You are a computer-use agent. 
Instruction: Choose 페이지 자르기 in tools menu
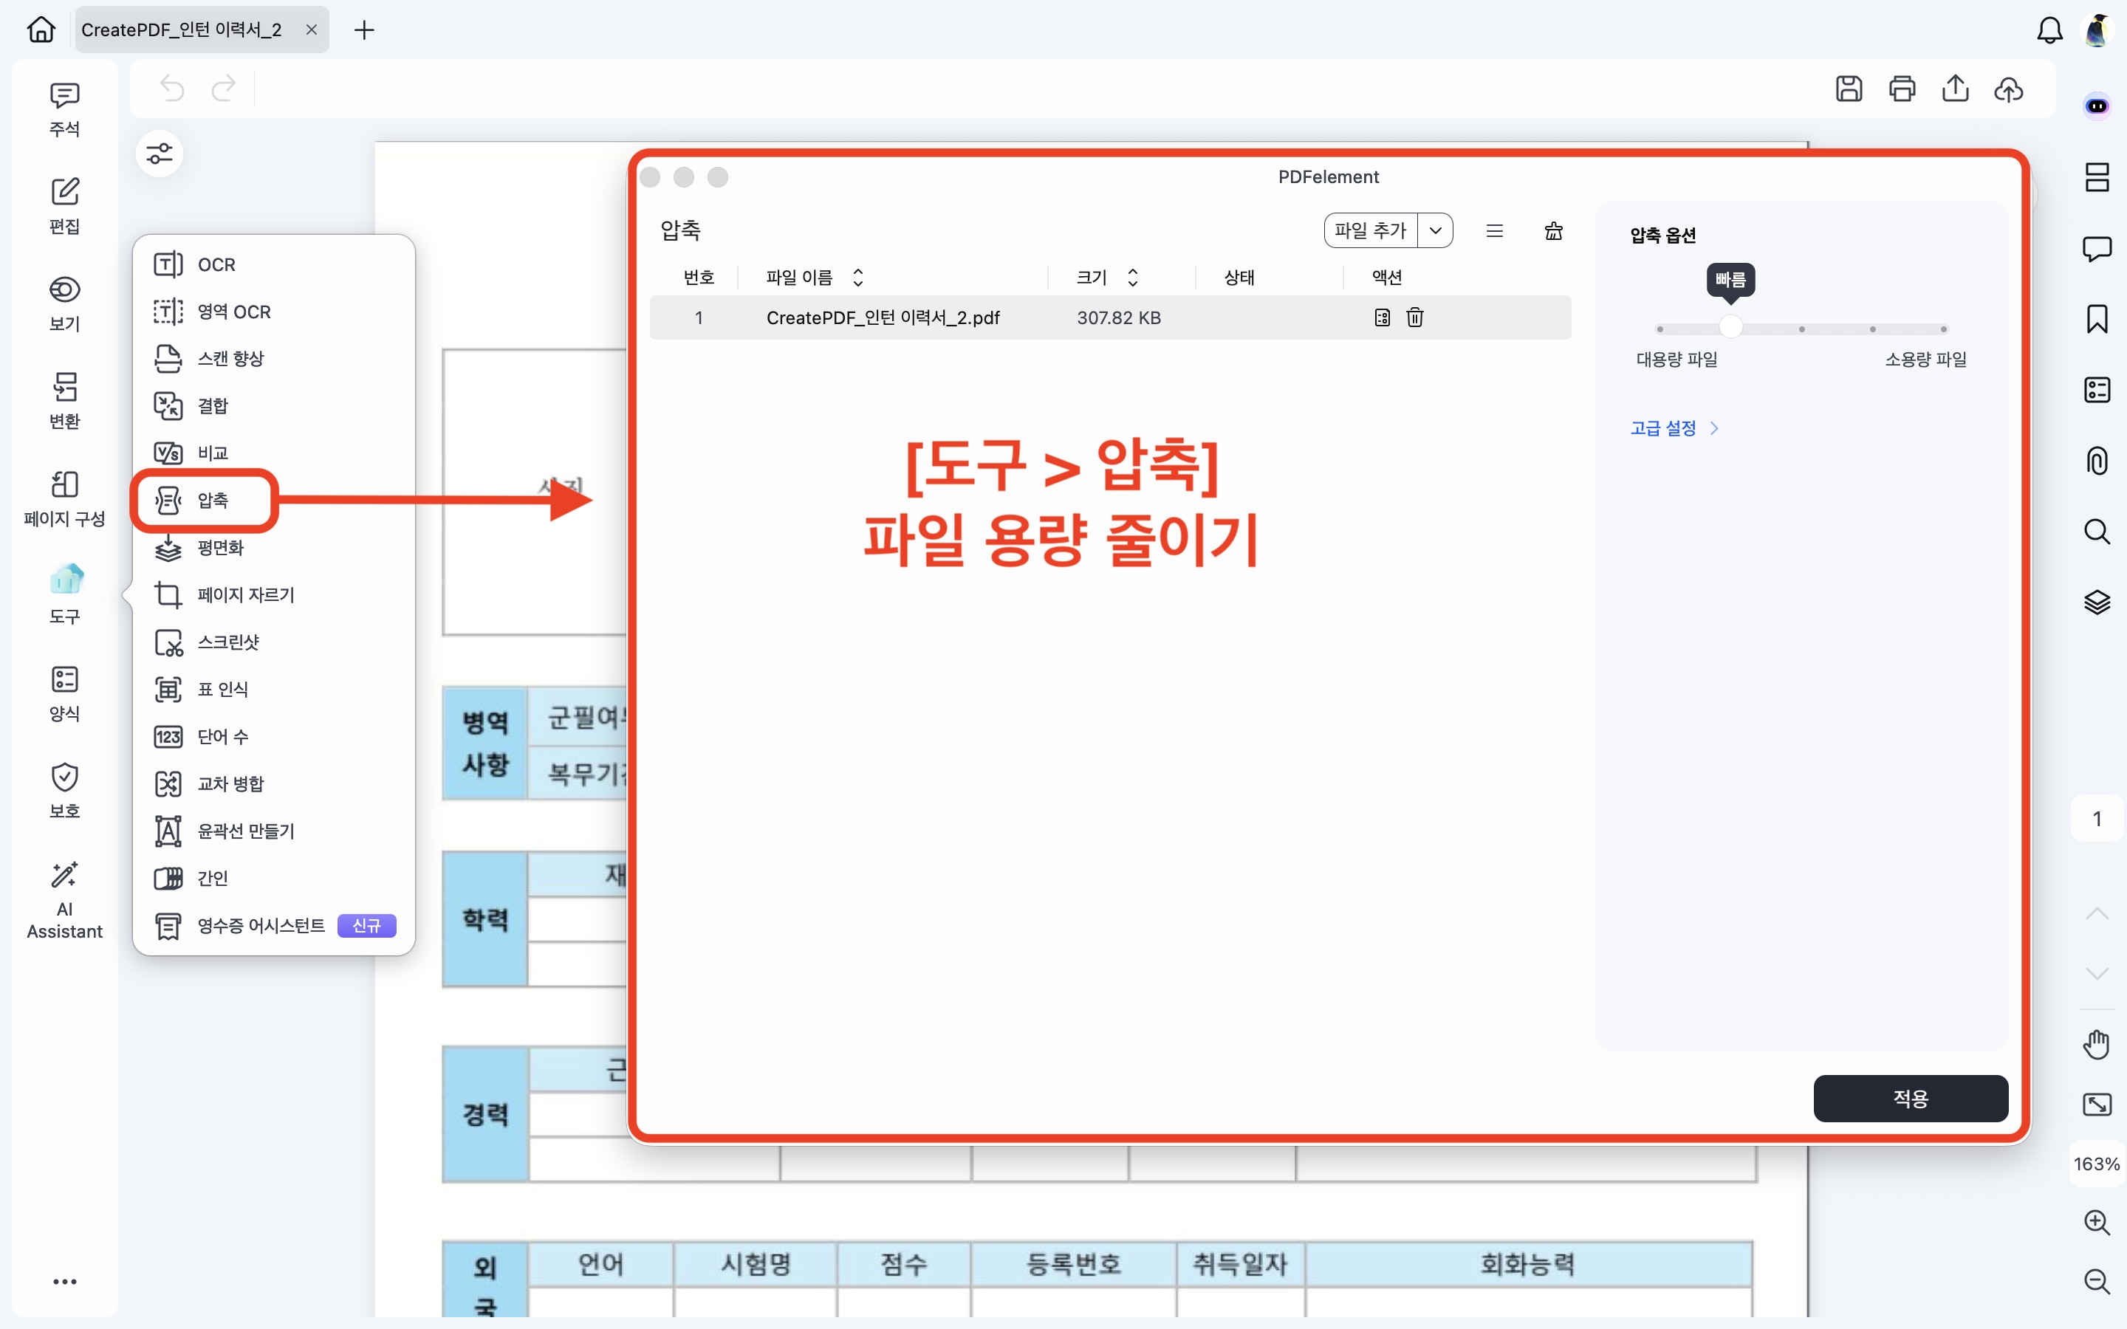(245, 595)
